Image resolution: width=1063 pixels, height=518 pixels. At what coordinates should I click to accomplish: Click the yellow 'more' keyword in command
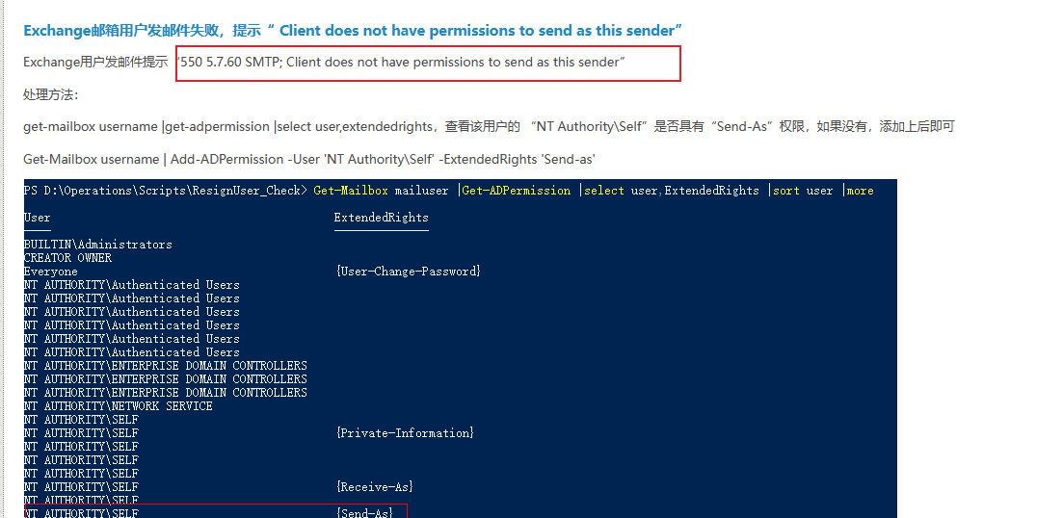pos(860,191)
